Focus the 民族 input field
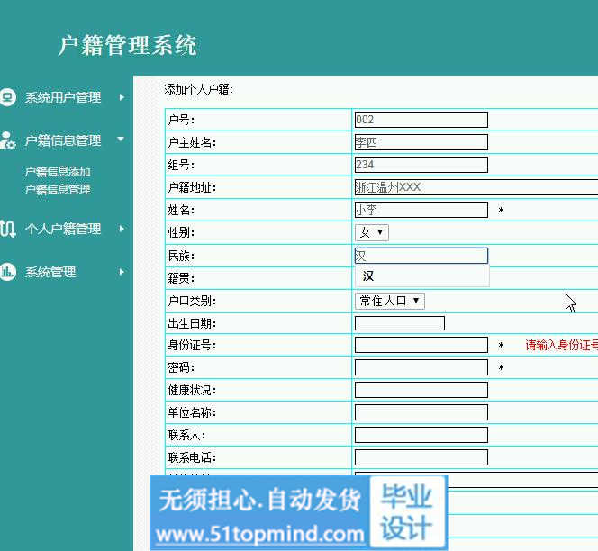The height and width of the screenshot is (551, 598). [x=421, y=256]
